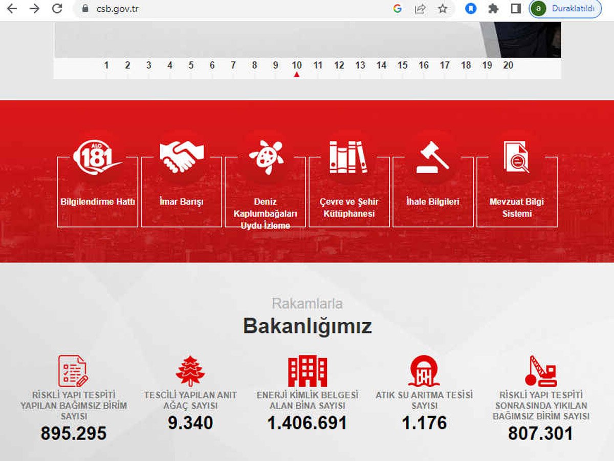614x461 pixels.
Task: Open the handshake İmar Barışı icon
Action: [x=182, y=157]
